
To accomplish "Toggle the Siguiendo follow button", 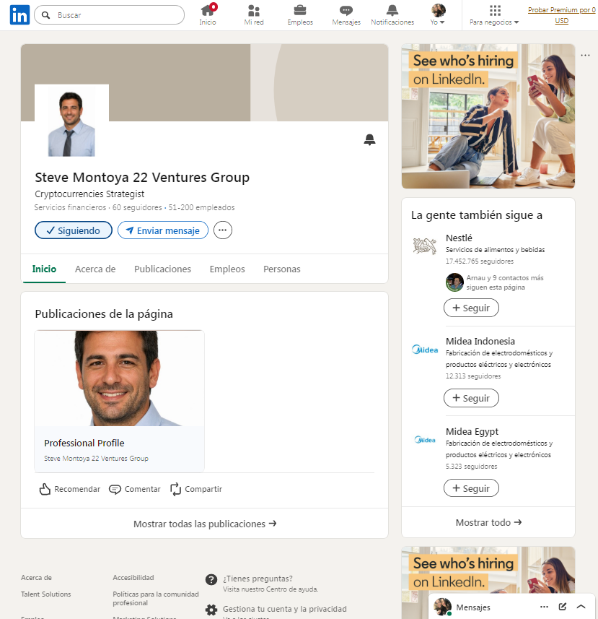I will click(74, 230).
